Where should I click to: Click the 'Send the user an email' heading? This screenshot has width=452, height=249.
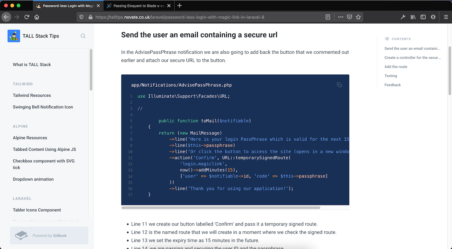pos(199,35)
